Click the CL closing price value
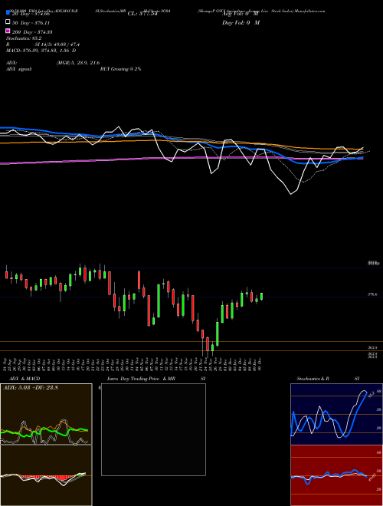 142,14
